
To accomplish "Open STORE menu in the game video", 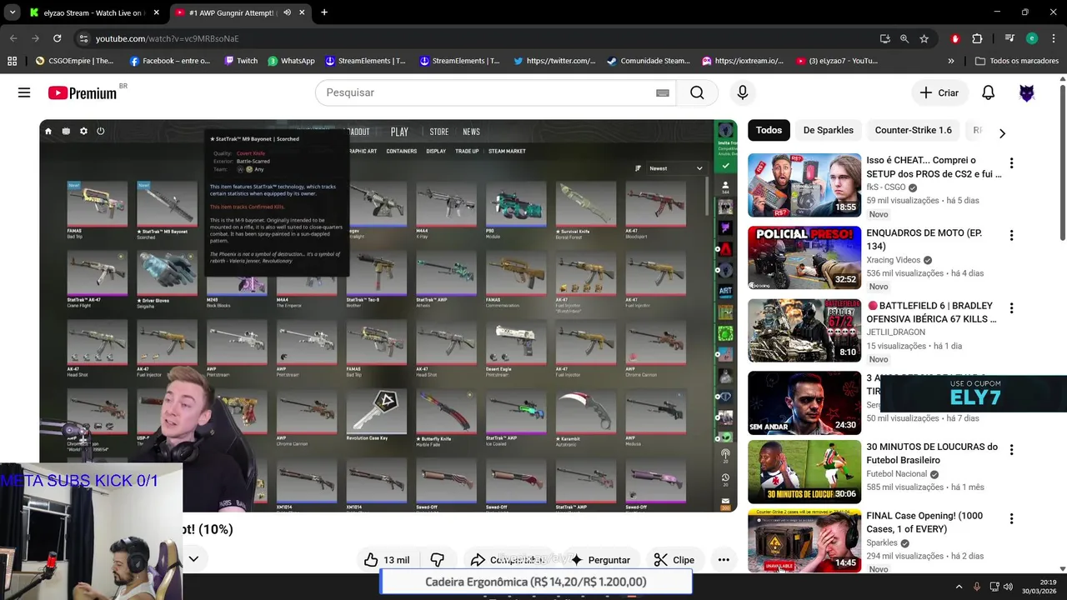I will [x=438, y=132].
